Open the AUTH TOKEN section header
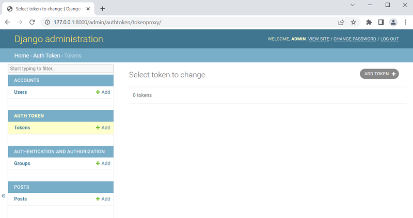This screenshot has width=413, height=218. 29,116
